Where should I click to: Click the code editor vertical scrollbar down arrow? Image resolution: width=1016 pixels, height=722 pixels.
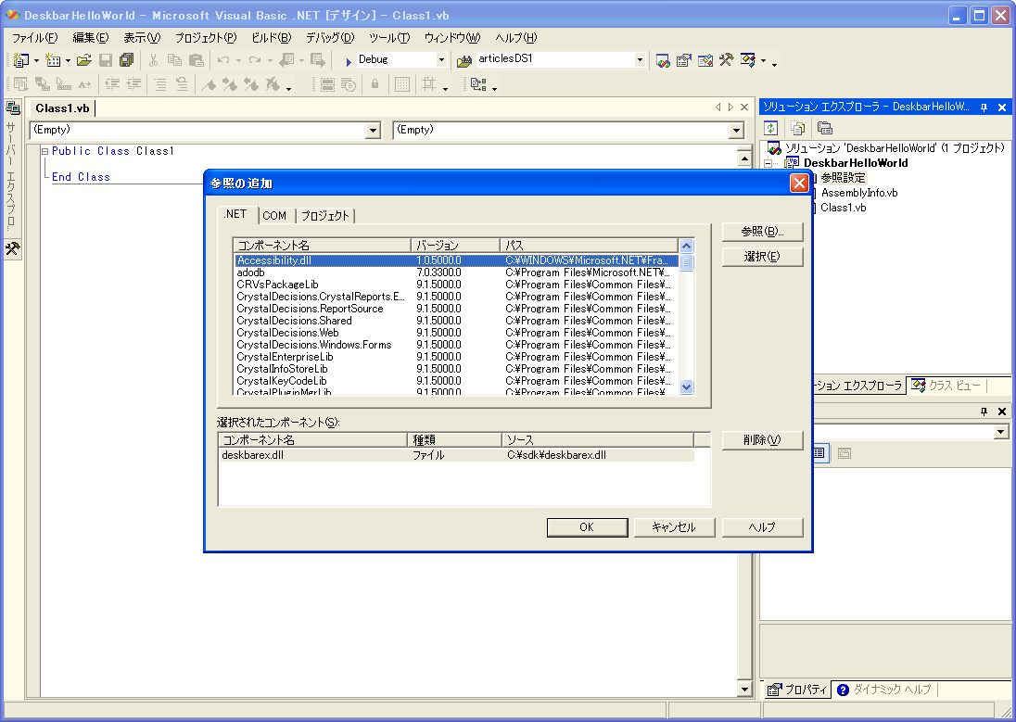(744, 689)
